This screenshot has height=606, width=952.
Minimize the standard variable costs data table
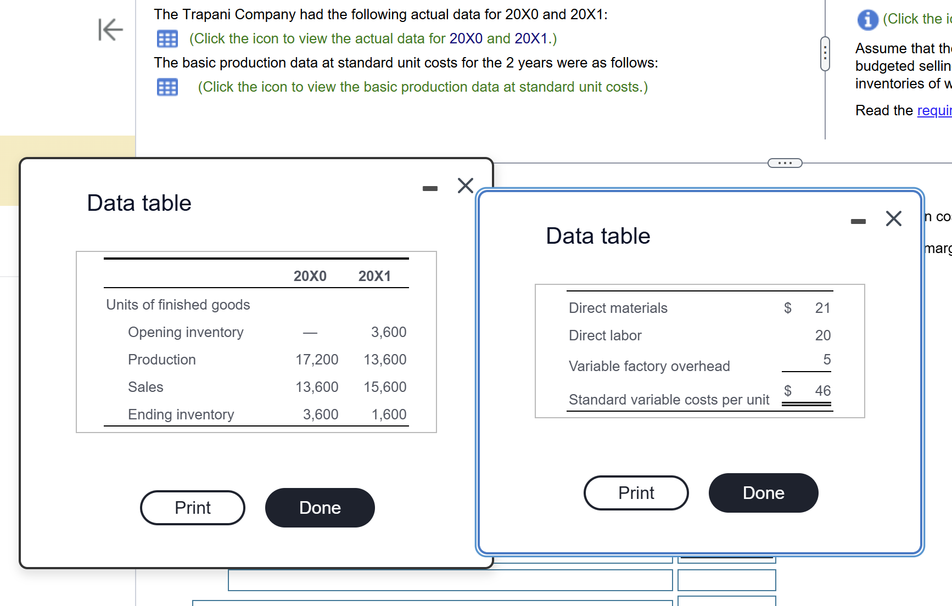point(858,221)
